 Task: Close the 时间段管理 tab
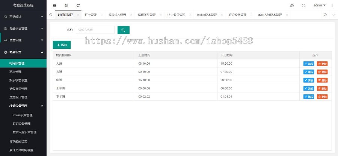tap(78, 15)
